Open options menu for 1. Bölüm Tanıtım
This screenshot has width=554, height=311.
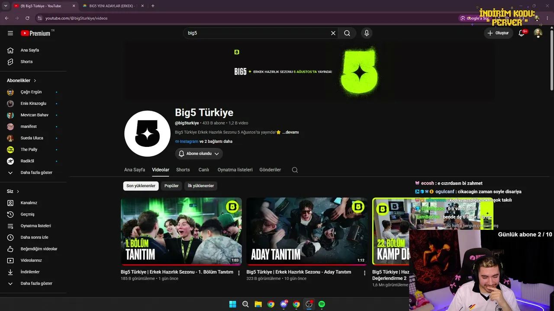point(239,273)
